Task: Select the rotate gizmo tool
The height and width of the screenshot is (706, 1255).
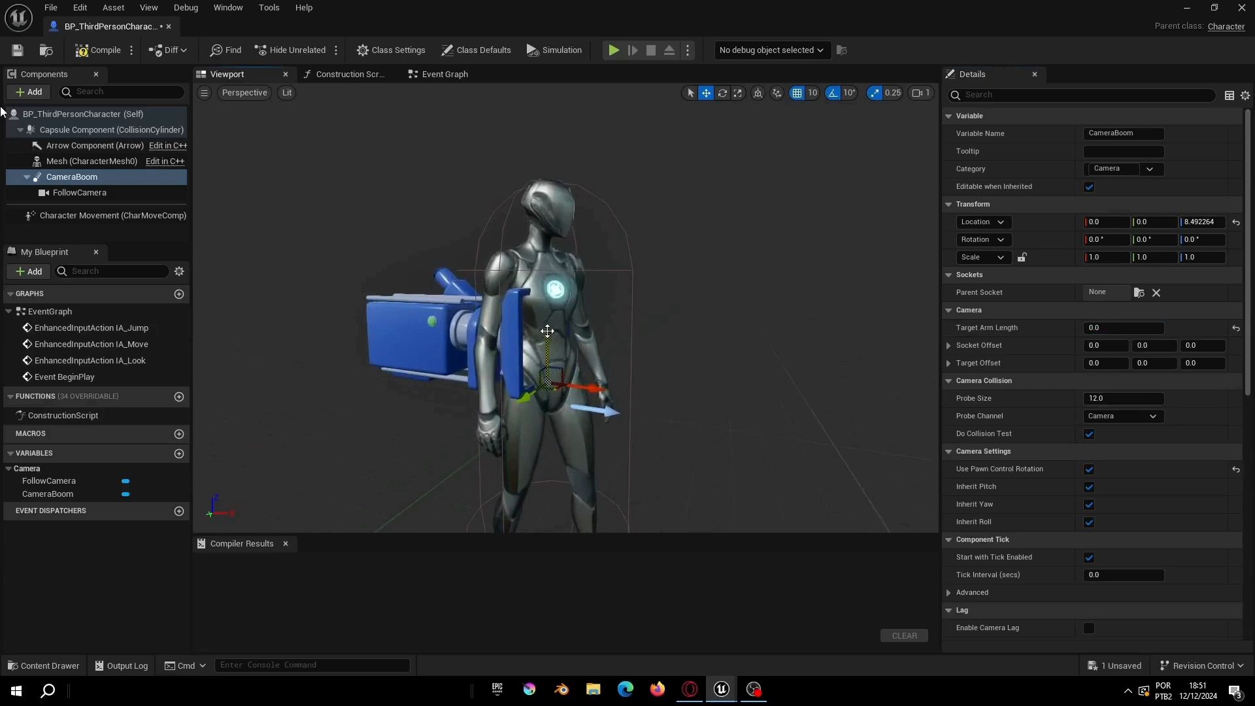Action: [x=722, y=93]
